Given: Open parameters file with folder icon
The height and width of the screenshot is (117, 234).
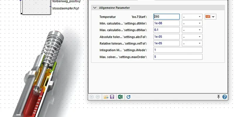Looking at the screenshot, I should pos(106,97).
